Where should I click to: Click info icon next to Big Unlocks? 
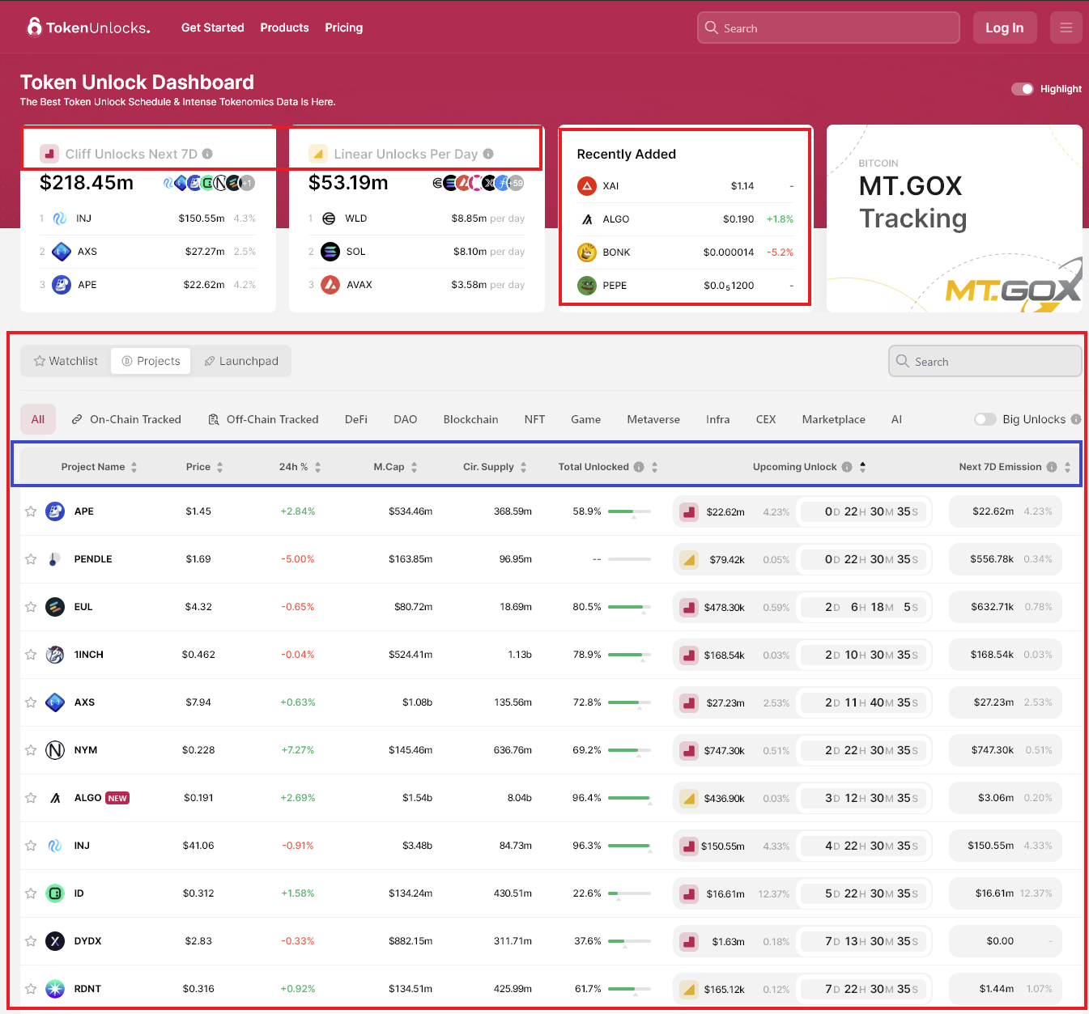[1076, 419]
